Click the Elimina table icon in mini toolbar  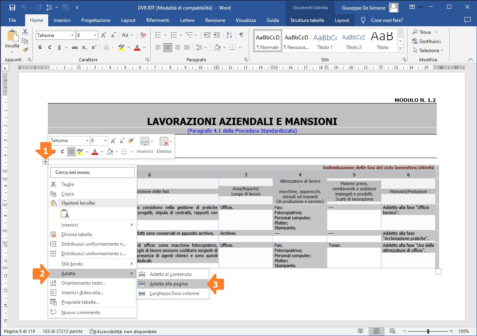click(164, 145)
